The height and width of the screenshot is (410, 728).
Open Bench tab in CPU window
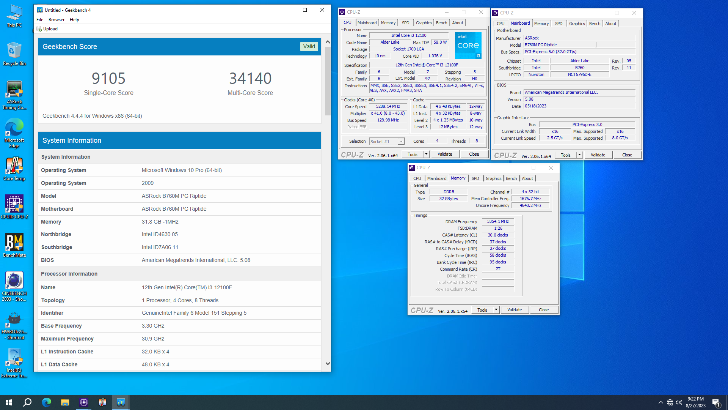coord(441,23)
